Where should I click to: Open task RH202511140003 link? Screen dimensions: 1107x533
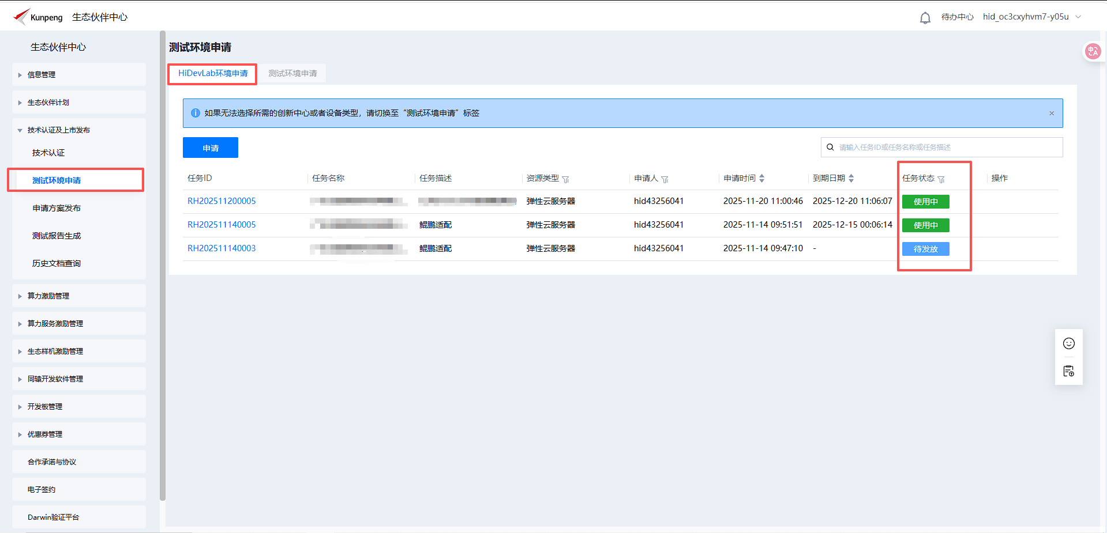coord(222,248)
